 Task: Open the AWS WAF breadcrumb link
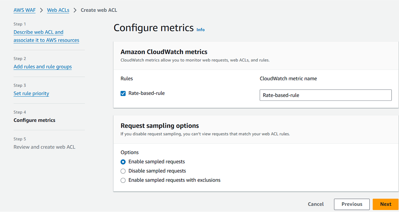25,10
